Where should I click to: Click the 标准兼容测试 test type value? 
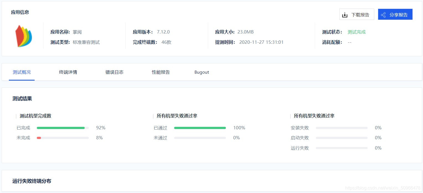point(86,42)
